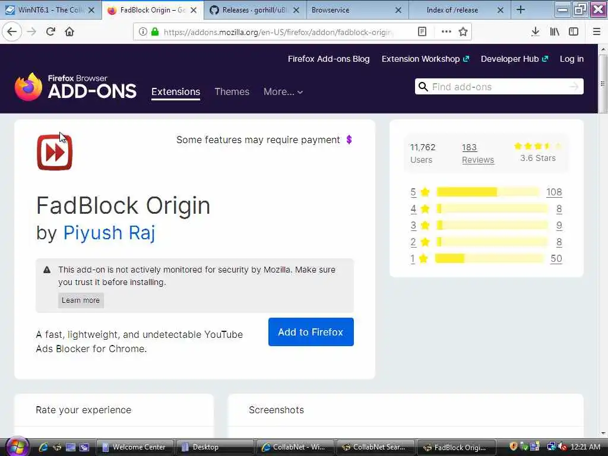This screenshot has width=608, height=456.
Task: Open Extension Workshop link
Action: click(425, 59)
